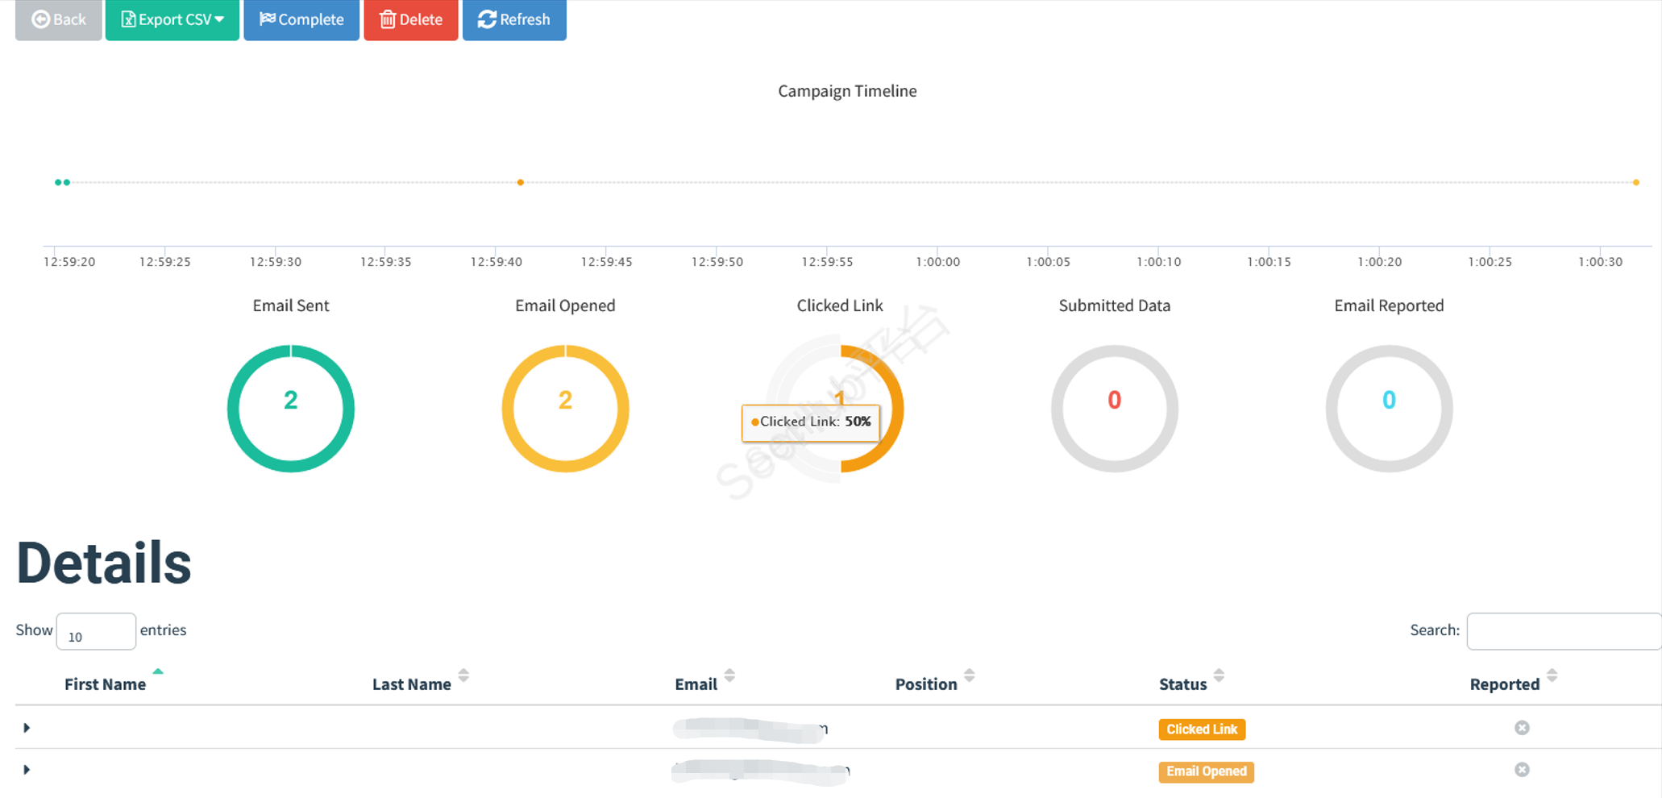Click reported X icon in Email Opened row

point(1522,770)
